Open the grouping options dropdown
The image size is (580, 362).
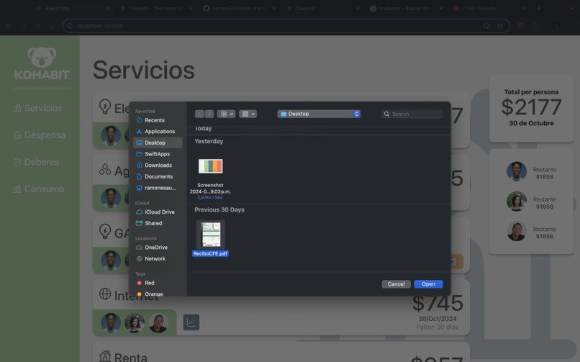click(248, 114)
